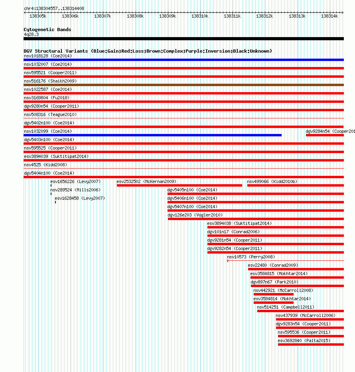Viewport: 355px width, 372px height.
Task: Open esv1628458 (Levy2007) variant
Action: (80, 198)
